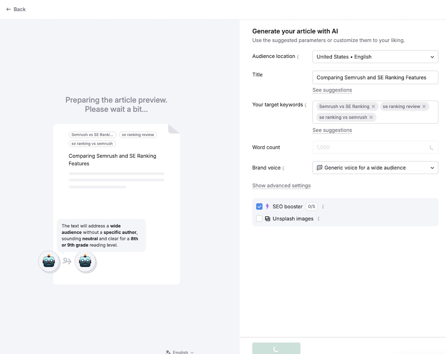Click the Word count loading spinner
Viewport: 446px width, 354px height.
tap(432, 147)
